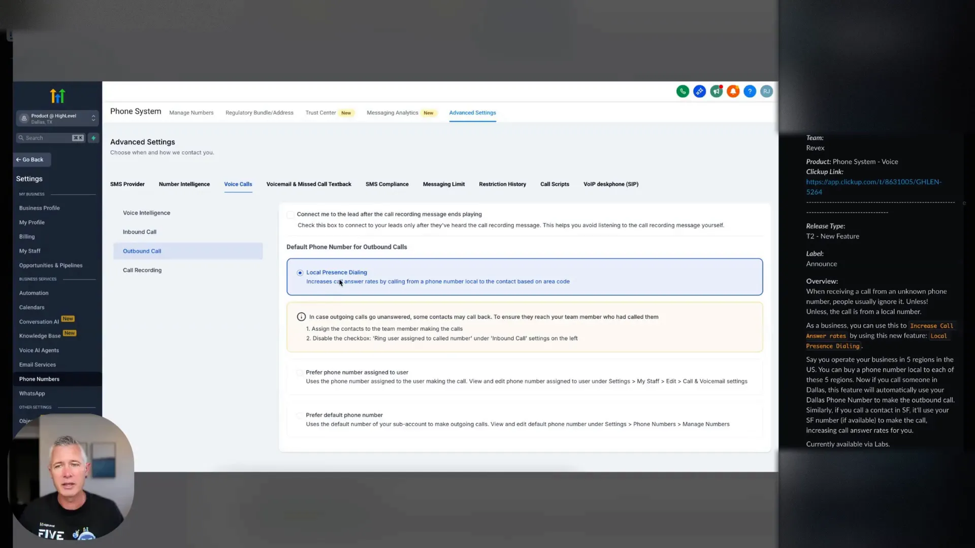
Task: Open the Trust Center tab
Action: pyautogui.click(x=320, y=113)
